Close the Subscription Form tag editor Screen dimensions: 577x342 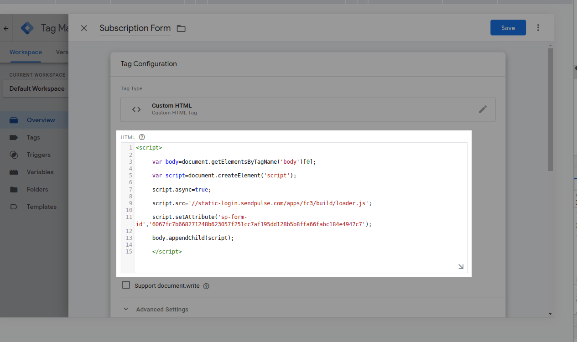pyautogui.click(x=84, y=28)
